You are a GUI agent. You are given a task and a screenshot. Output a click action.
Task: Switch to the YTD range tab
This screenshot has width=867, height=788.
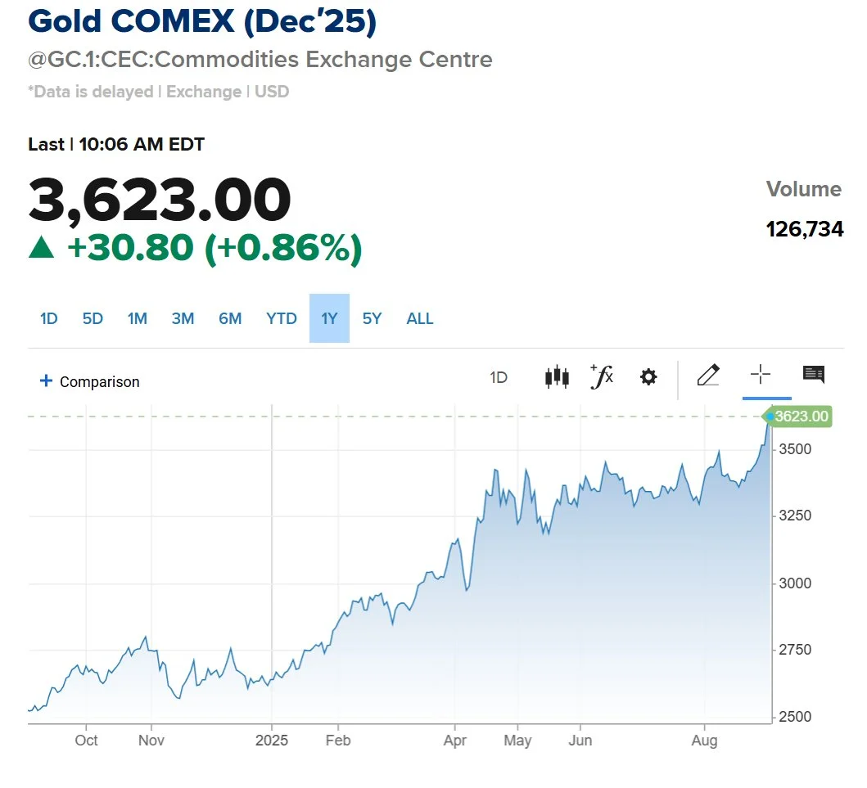pyautogui.click(x=281, y=318)
